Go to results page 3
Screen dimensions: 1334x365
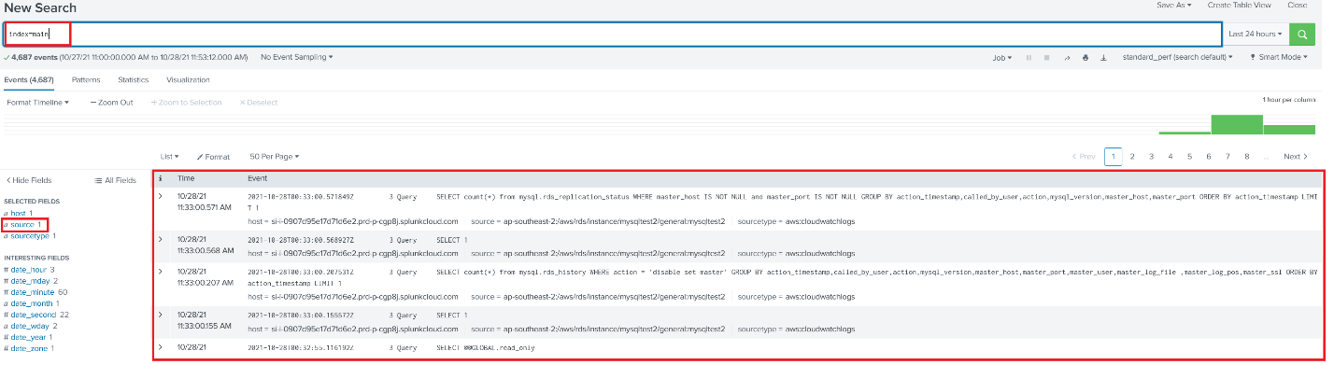click(1151, 157)
